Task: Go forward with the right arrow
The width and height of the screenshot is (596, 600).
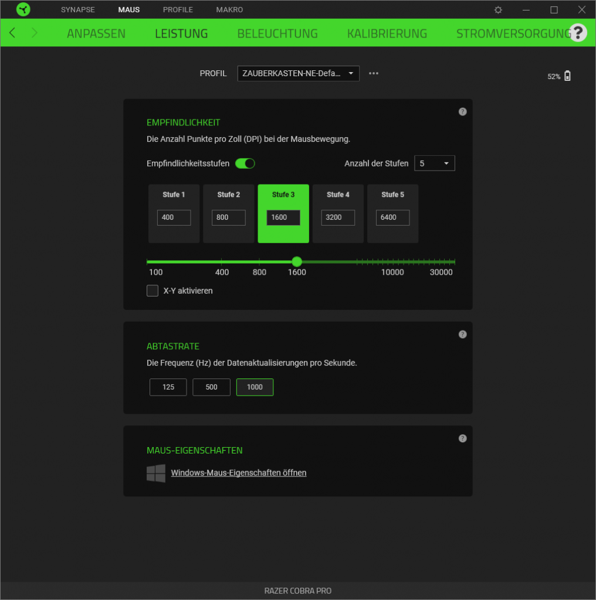Action: pyautogui.click(x=34, y=33)
